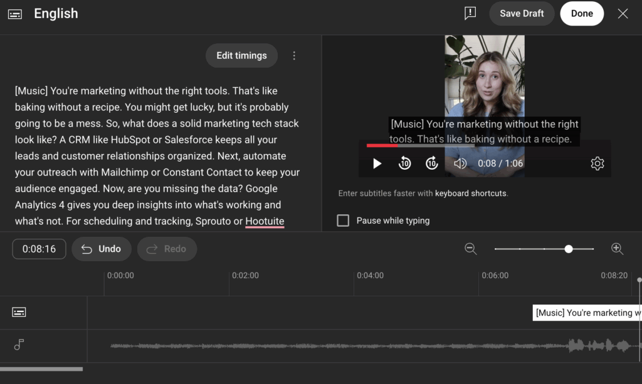Rewind the video 10 seconds
Viewport: 642px width, 384px height.
tap(404, 163)
